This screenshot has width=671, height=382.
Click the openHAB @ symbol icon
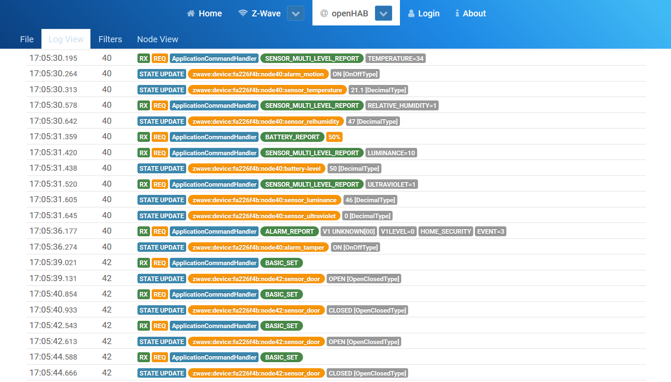click(x=324, y=13)
